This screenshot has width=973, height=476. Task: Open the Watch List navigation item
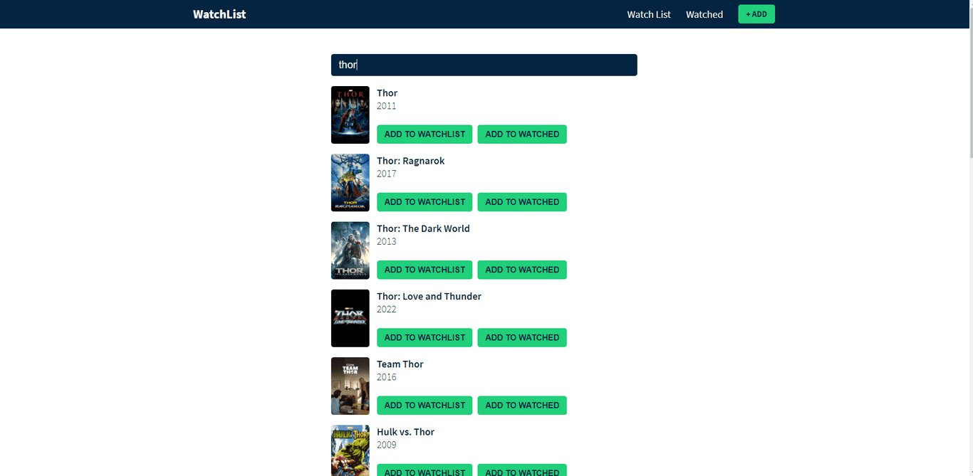click(x=648, y=14)
